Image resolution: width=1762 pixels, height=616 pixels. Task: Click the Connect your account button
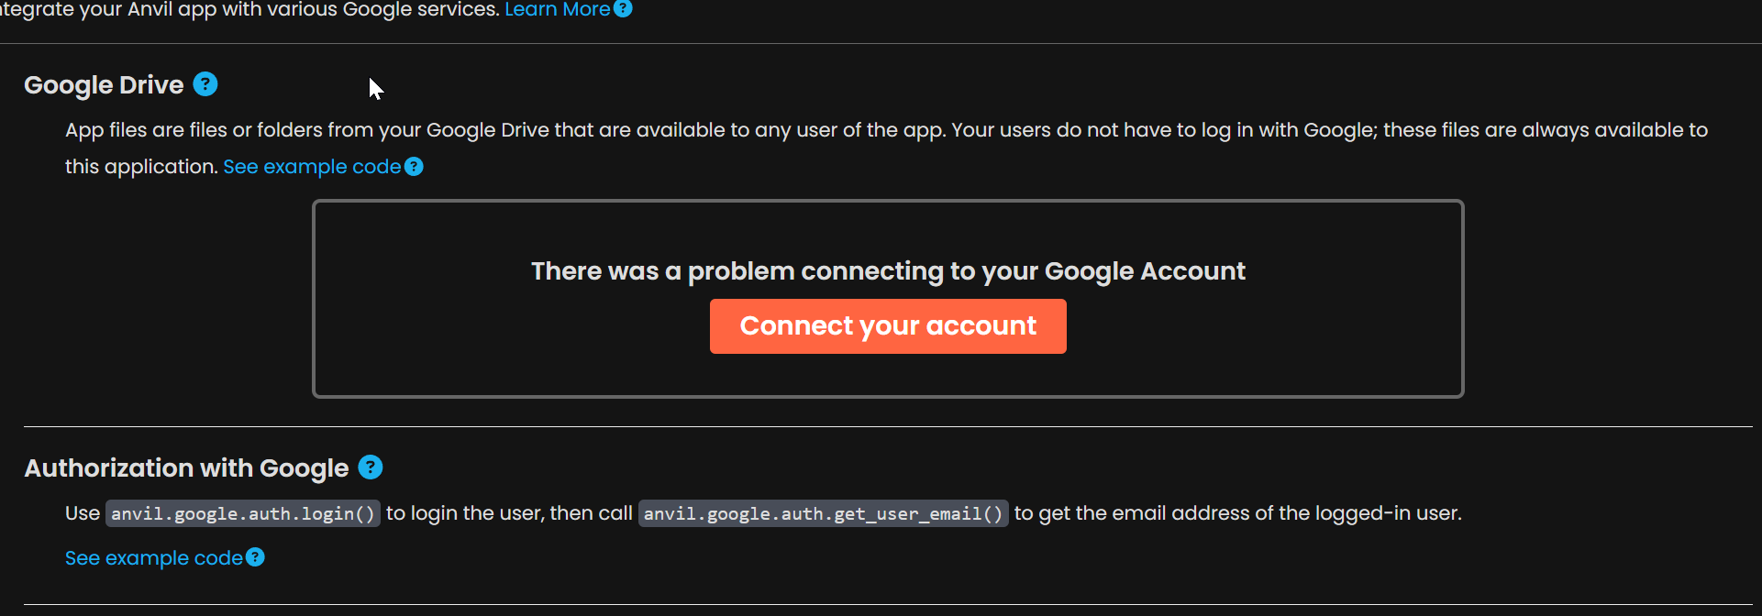click(x=888, y=326)
